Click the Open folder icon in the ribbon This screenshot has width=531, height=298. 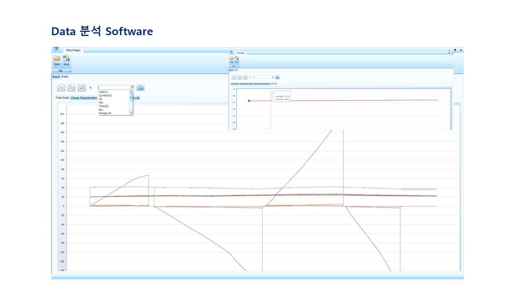57,58
